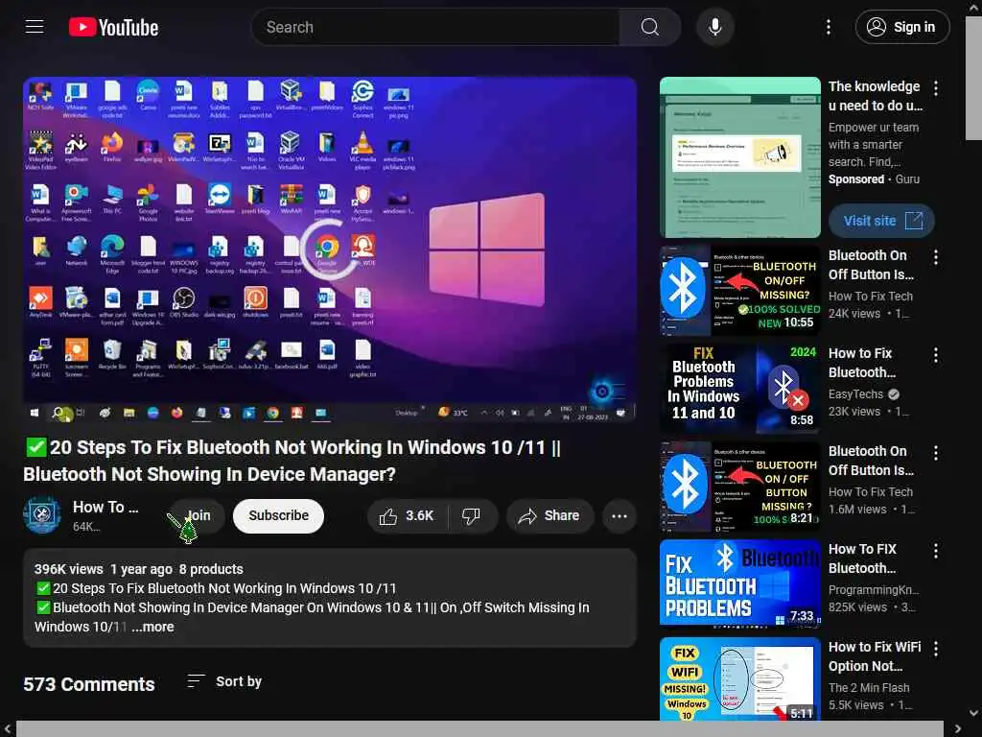Open Fix WiFi Missing video thumbnail

739,678
